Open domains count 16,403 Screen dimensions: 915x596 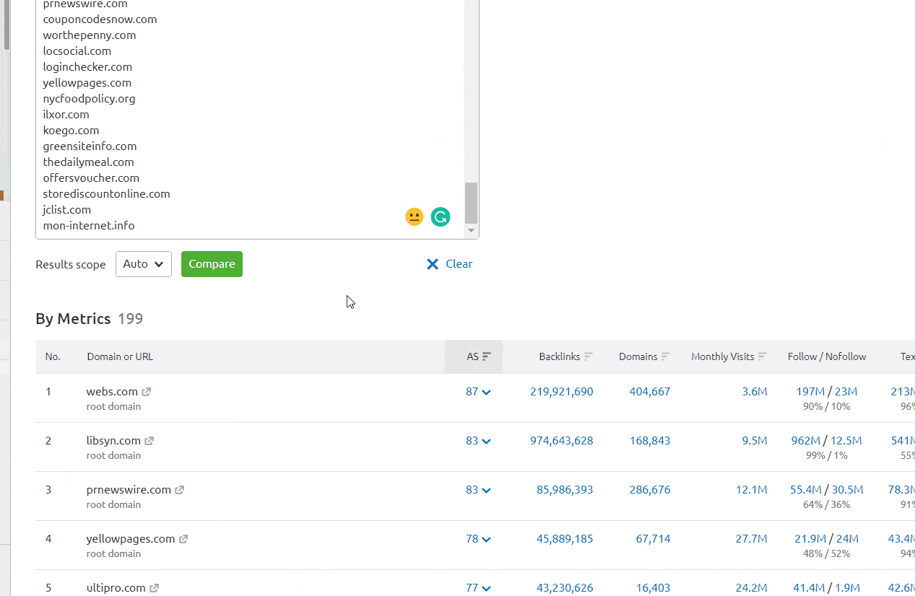pyautogui.click(x=653, y=588)
